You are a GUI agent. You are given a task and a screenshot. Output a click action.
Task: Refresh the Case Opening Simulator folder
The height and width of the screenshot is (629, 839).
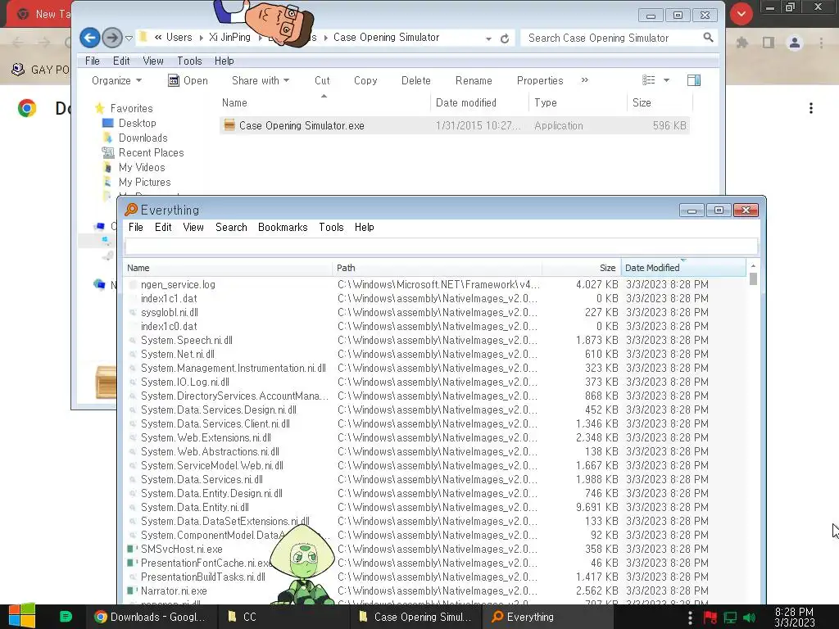click(505, 38)
